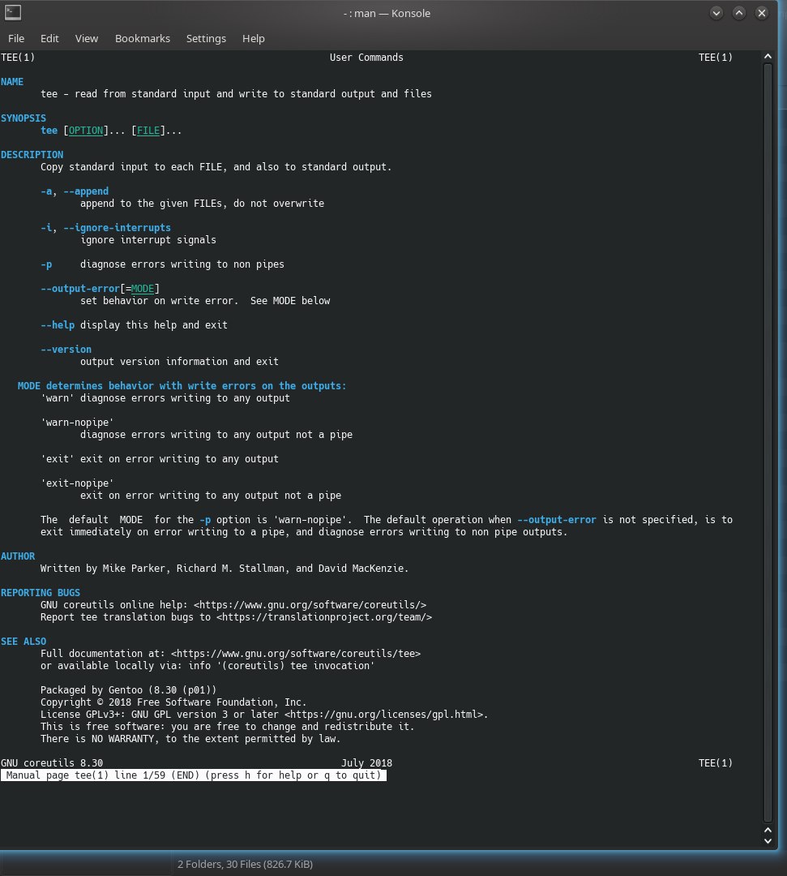Click the SYNOPSIS section heading
This screenshot has height=876, width=787.
click(24, 118)
